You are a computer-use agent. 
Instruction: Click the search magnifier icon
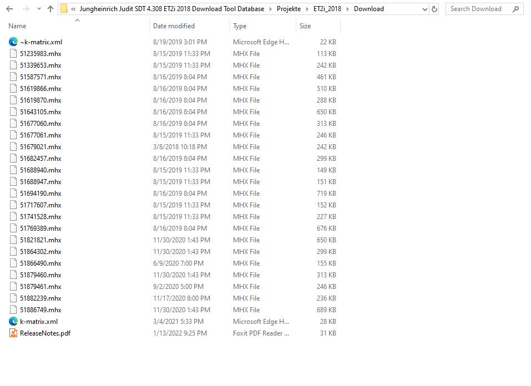coord(516,9)
